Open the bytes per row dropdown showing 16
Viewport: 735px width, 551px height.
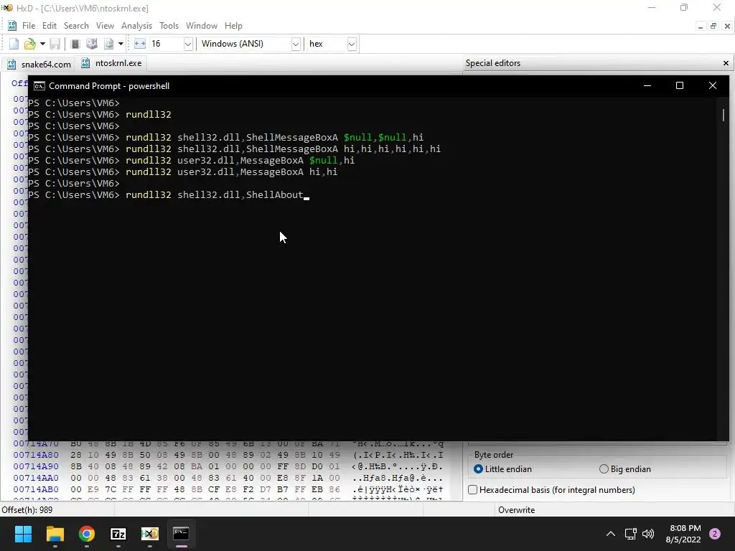pyautogui.click(x=188, y=44)
